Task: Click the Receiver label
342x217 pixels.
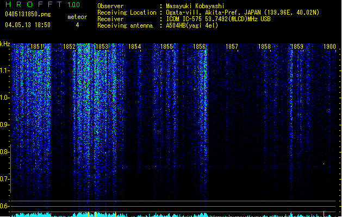Action: 110,19
